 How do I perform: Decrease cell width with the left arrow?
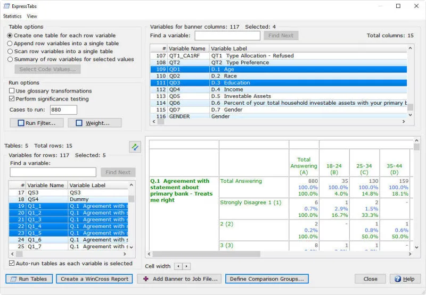(178, 266)
